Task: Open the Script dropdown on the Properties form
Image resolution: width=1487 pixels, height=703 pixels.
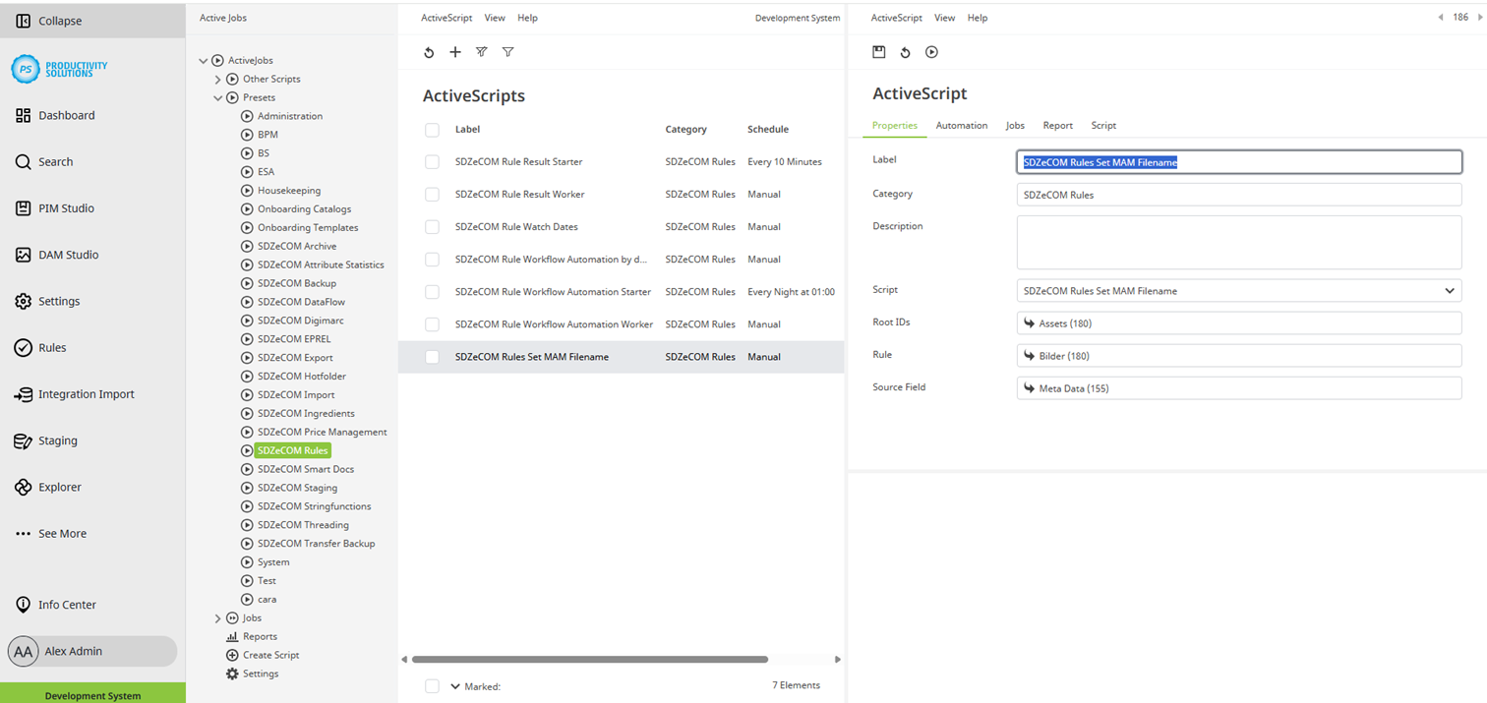Action: [1449, 290]
